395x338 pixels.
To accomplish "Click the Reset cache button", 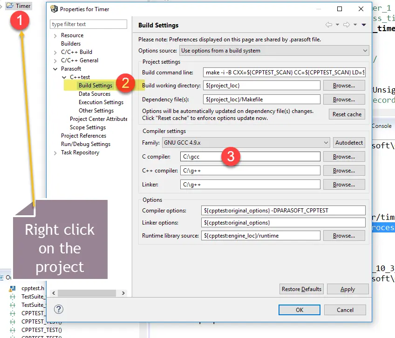I will [x=347, y=114].
